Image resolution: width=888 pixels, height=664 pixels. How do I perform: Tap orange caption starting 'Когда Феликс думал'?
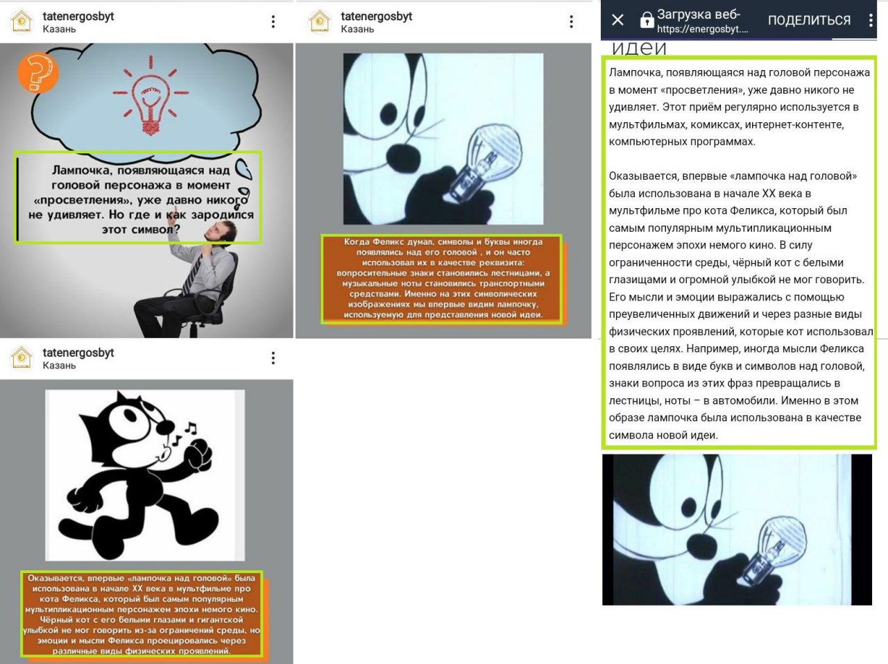tap(443, 278)
